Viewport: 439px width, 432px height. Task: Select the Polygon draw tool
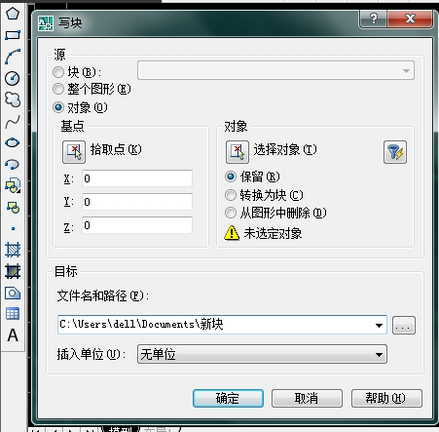[x=13, y=14]
